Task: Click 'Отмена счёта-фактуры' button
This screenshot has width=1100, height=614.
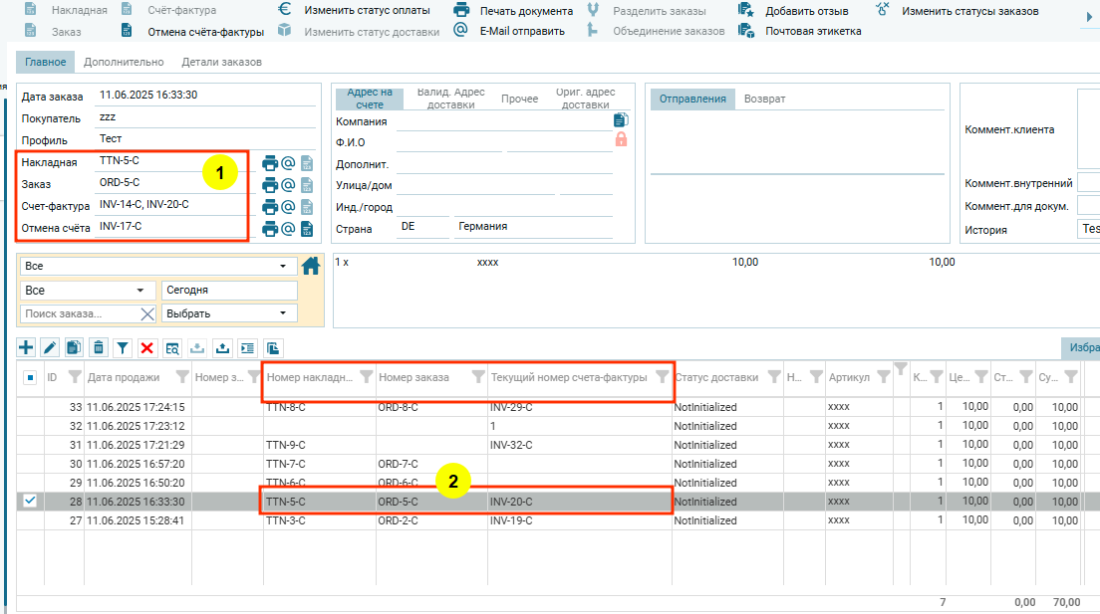Action: point(205,31)
